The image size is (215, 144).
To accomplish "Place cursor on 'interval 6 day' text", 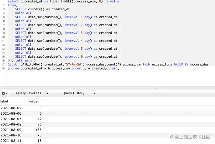I will coord(77,56).
